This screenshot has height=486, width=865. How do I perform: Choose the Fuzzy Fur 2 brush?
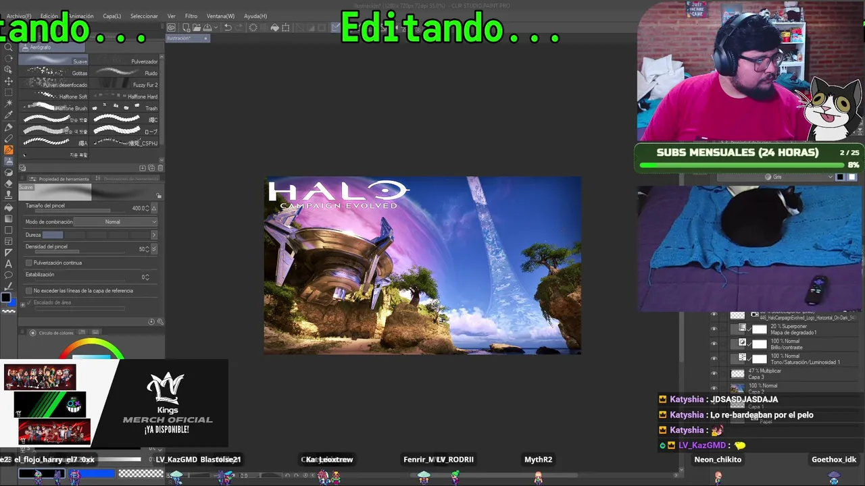(x=125, y=85)
